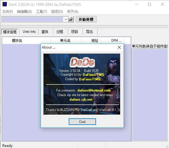Click the Cool button in the About dialog
The width and height of the screenshot is (169, 148).
click(x=82, y=121)
